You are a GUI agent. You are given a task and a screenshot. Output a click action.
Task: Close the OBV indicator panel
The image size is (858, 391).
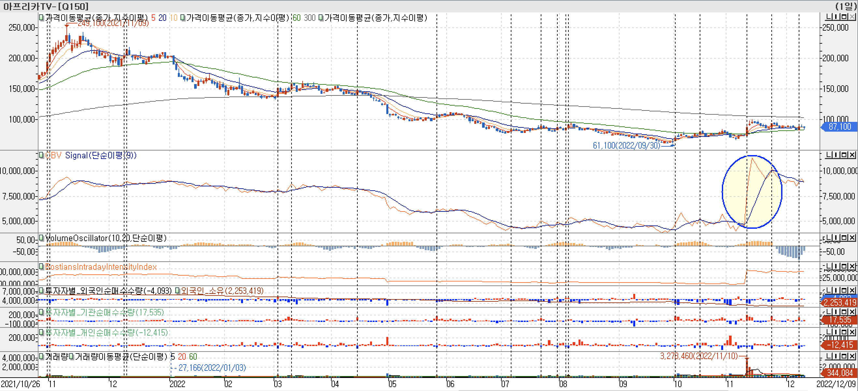[852, 154]
